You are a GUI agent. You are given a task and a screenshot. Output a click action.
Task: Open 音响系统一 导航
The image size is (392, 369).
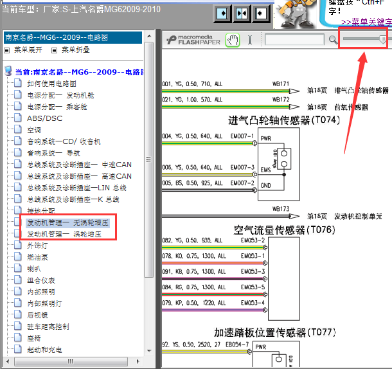[x=53, y=153]
